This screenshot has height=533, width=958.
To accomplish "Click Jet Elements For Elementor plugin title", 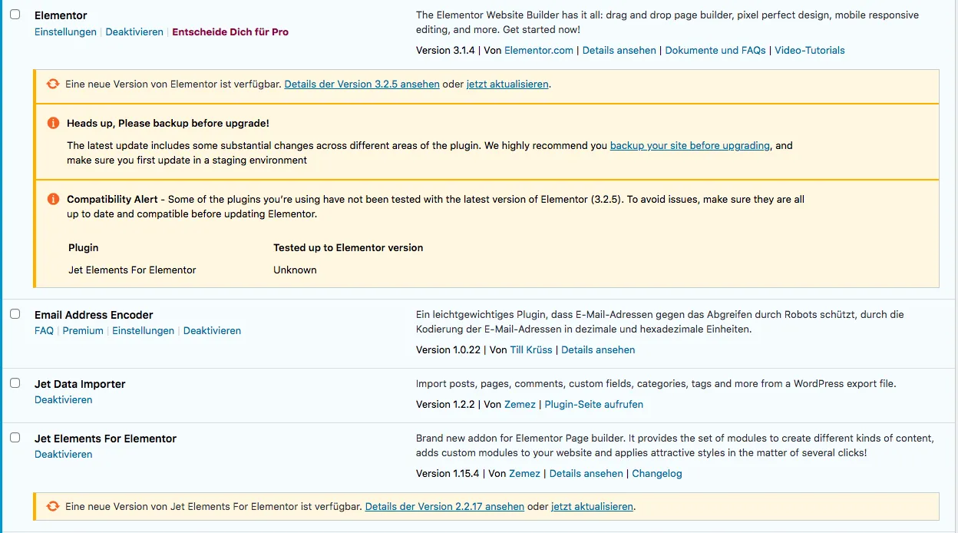I will click(x=106, y=439).
